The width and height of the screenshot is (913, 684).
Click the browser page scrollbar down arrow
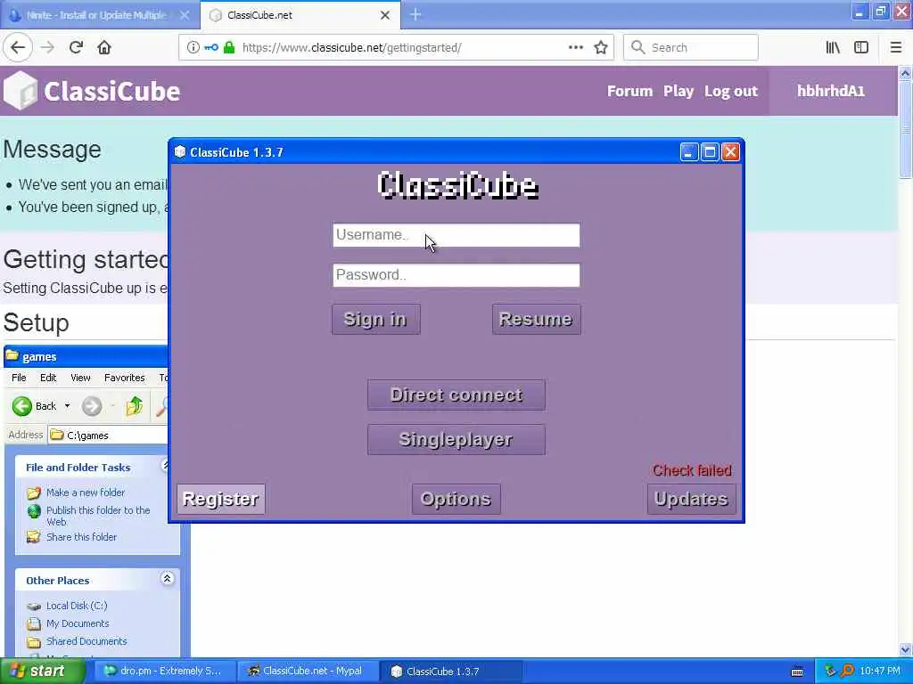point(905,649)
